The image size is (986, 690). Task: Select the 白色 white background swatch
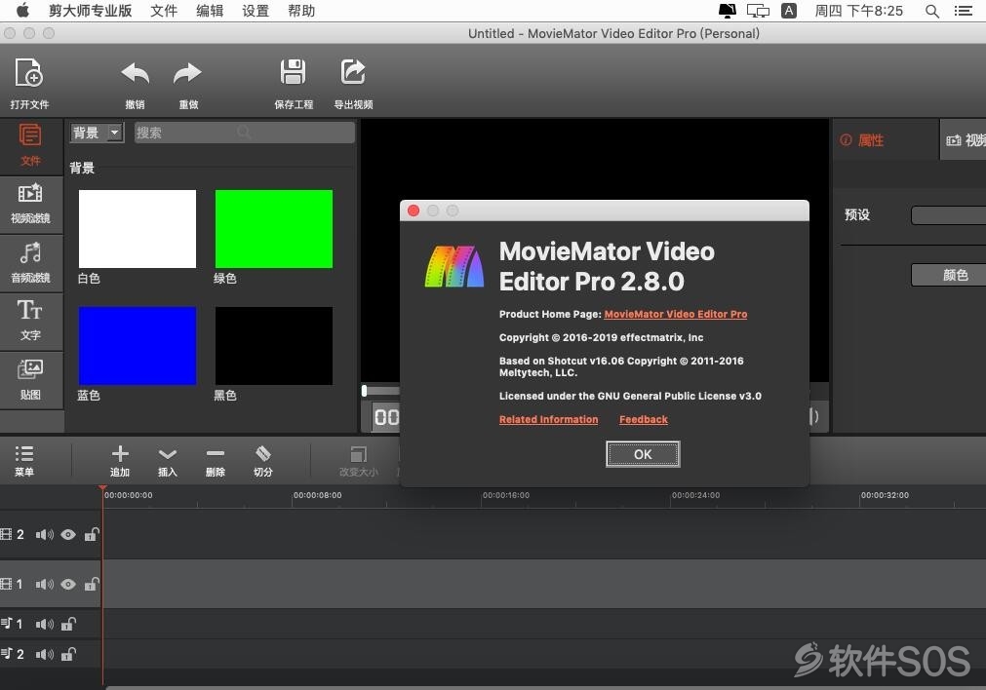pos(138,229)
